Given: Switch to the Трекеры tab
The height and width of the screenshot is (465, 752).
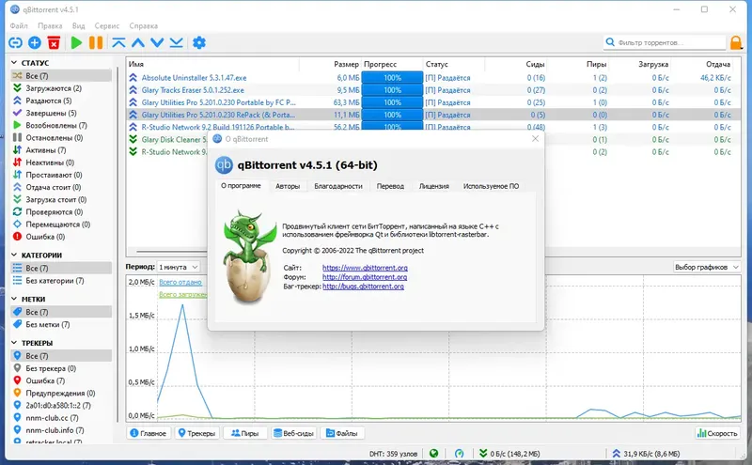Looking at the screenshot, I should [196, 433].
